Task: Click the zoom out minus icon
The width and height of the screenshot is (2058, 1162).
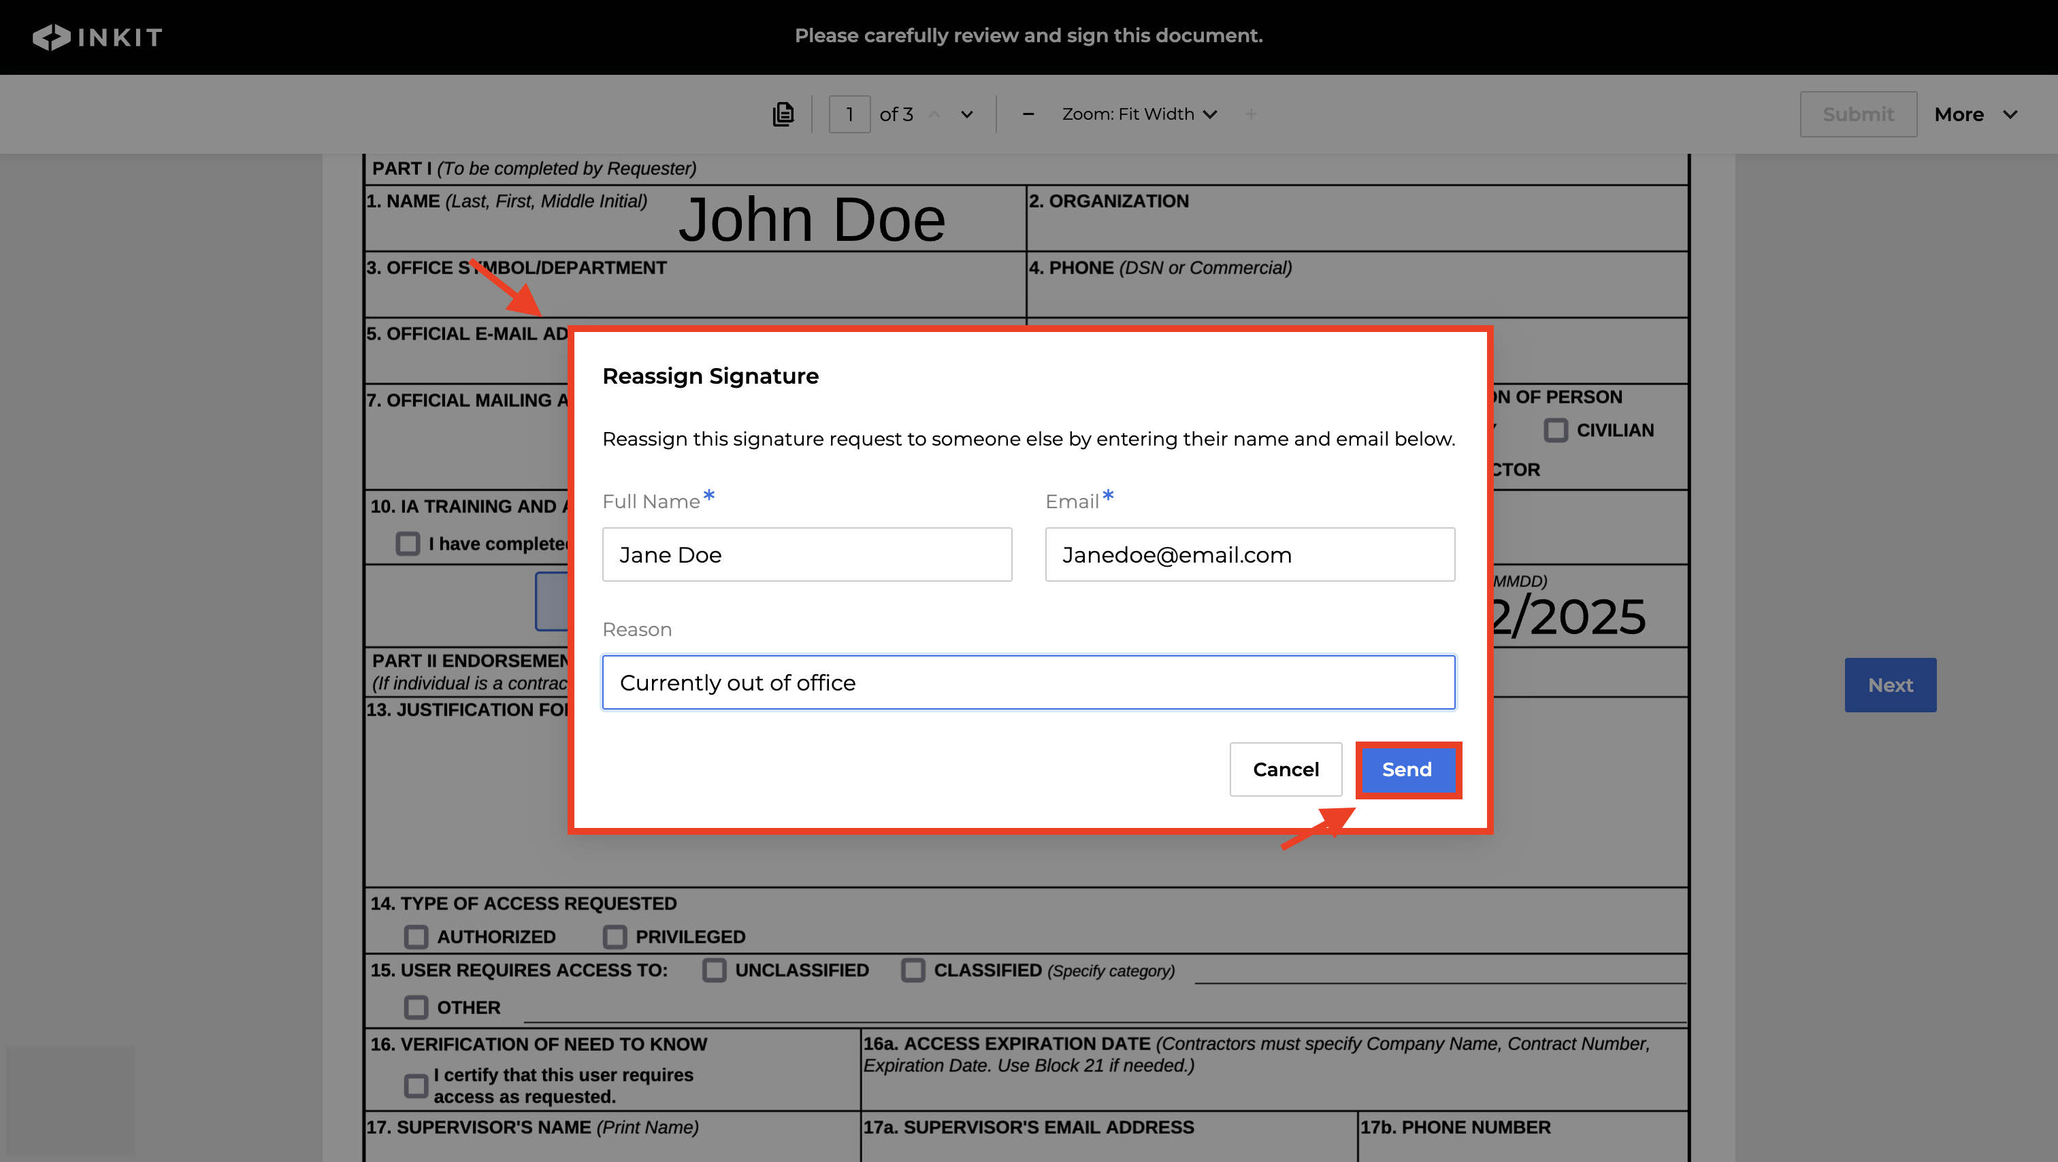Action: pos(1028,114)
